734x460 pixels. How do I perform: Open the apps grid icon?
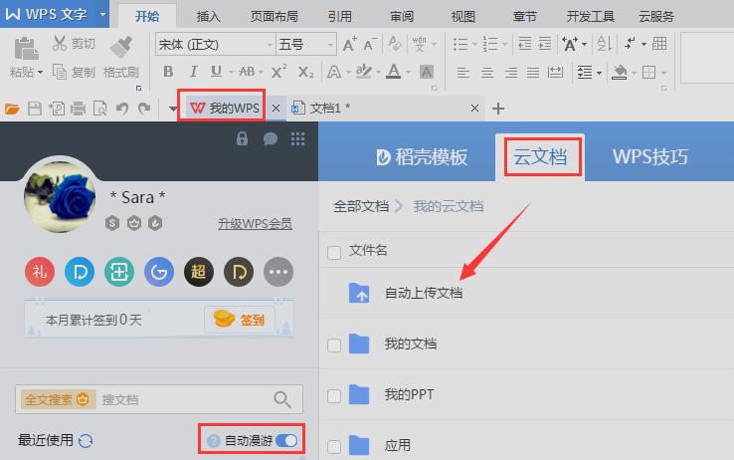[297, 138]
